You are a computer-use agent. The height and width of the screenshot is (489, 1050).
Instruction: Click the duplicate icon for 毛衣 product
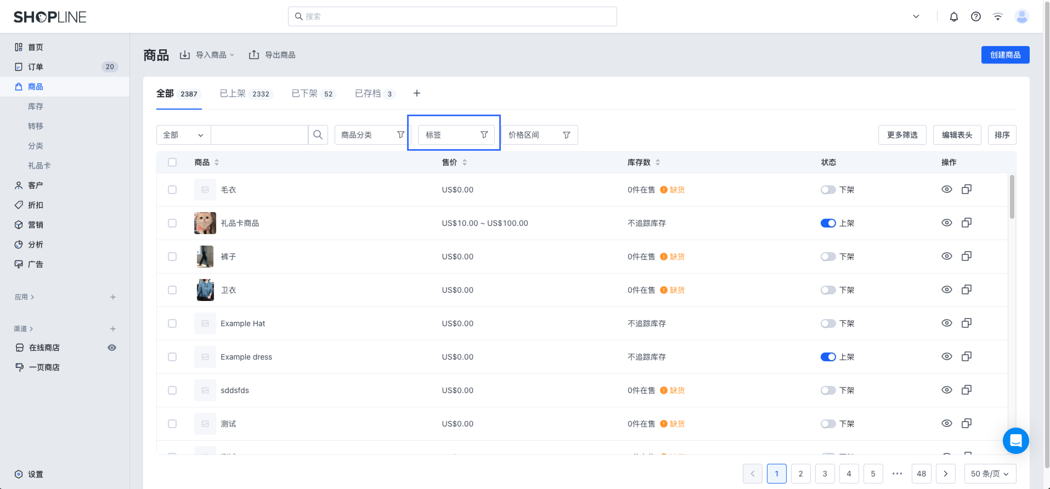pos(966,189)
